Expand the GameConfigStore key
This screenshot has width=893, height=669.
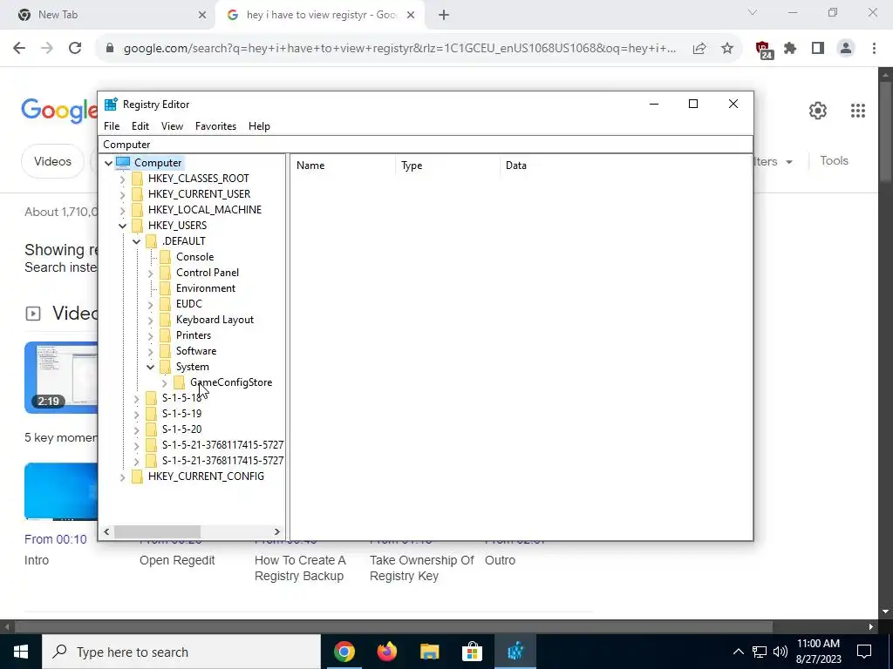point(165,383)
